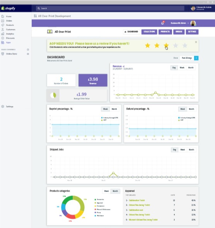The image size is (215, 228).
Task: Select Month on Reprint percentage chart
Action: click(114, 109)
